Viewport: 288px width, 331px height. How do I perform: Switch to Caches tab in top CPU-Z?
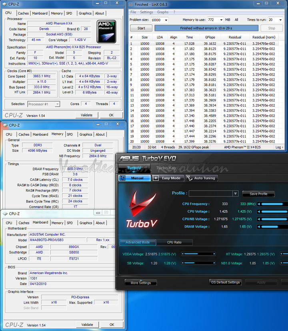pyautogui.click(x=23, y=13)
